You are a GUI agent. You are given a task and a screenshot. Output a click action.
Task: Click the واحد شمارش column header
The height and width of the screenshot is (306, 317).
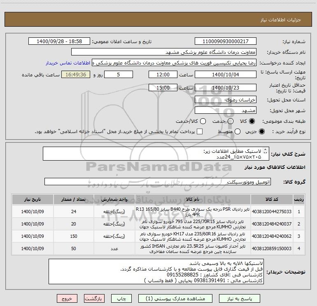114,200
